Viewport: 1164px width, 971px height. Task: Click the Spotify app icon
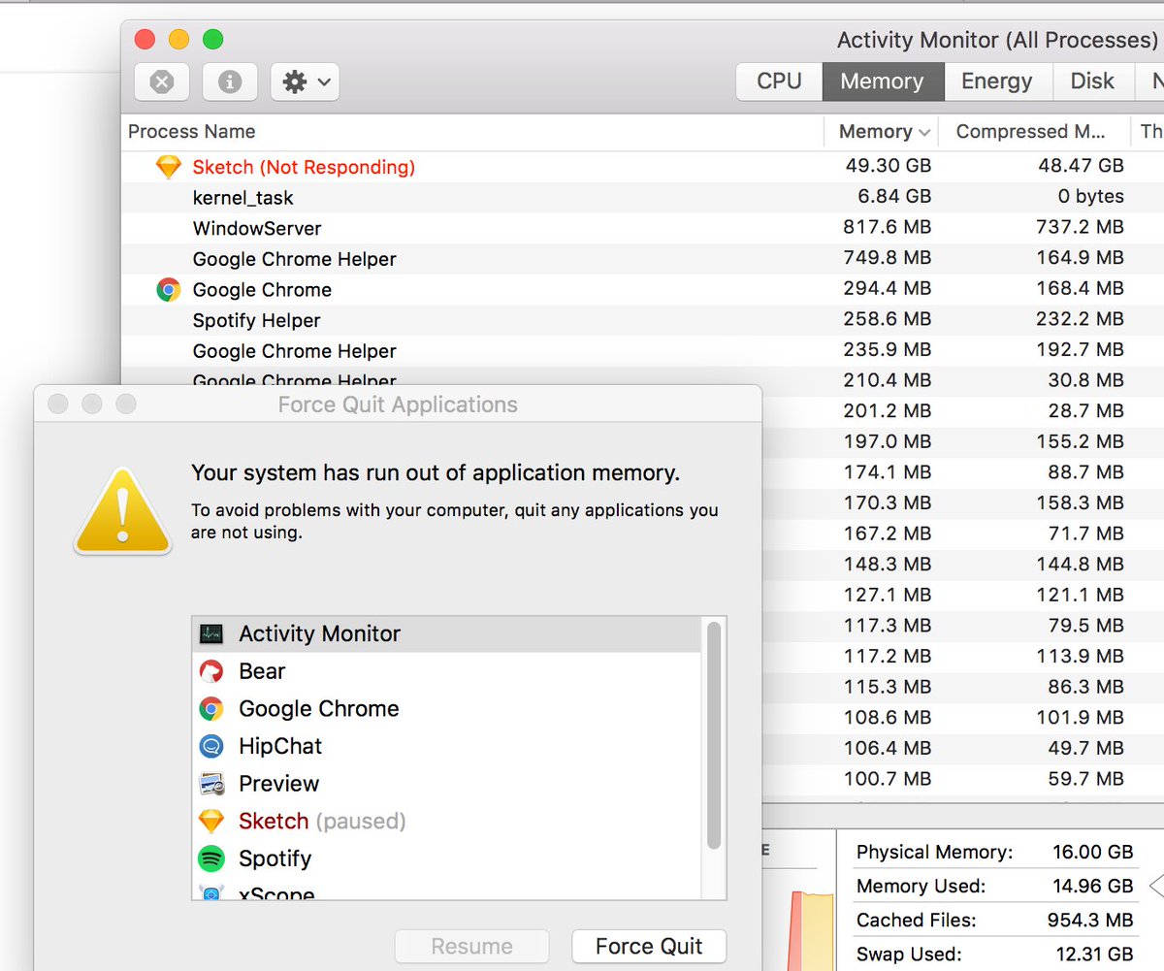(211, 858)
